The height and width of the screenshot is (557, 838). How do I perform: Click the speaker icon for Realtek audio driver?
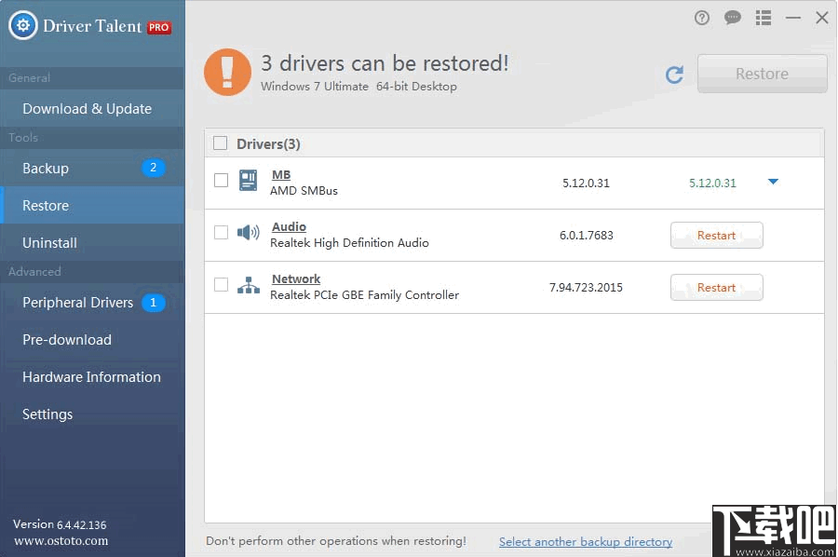click(x=248, y=234)
